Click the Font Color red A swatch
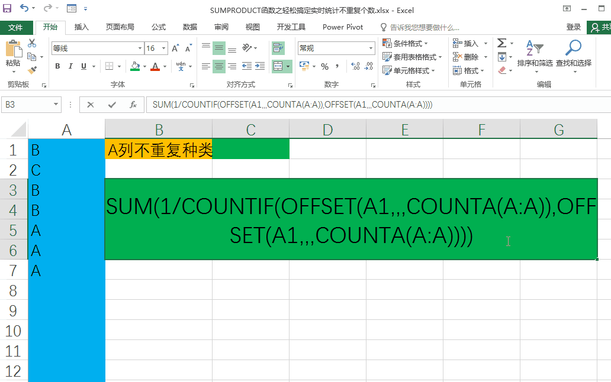611x382 pixels. [156, 66]
